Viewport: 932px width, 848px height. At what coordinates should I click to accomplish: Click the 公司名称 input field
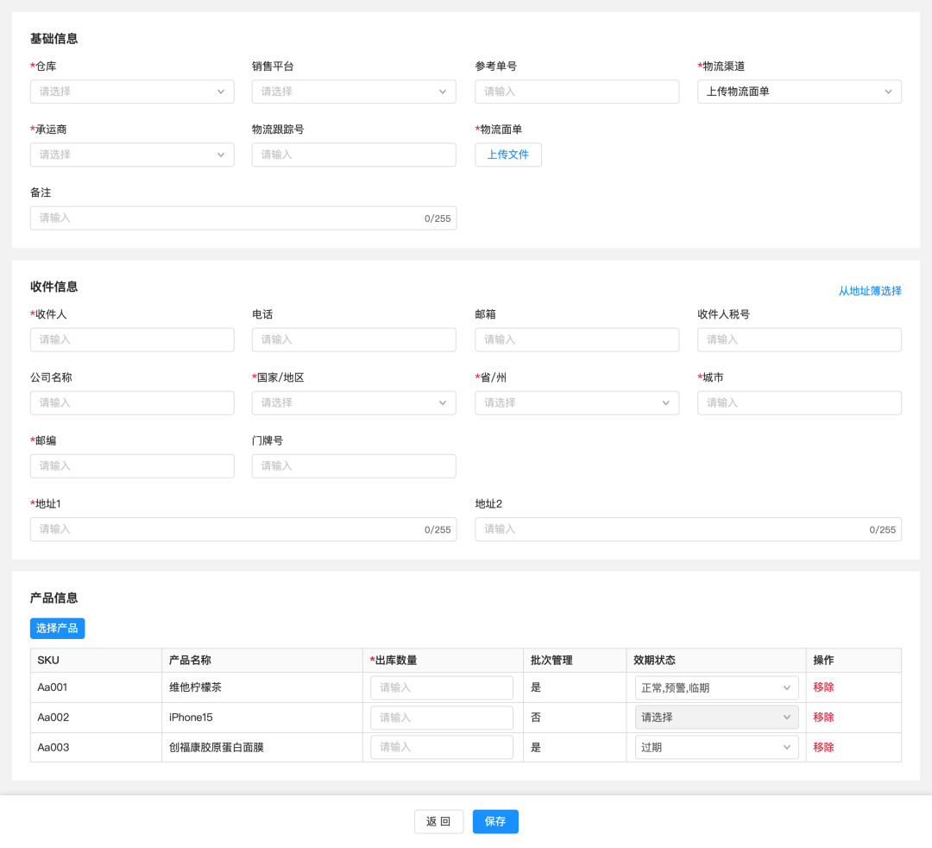[132, 402]
